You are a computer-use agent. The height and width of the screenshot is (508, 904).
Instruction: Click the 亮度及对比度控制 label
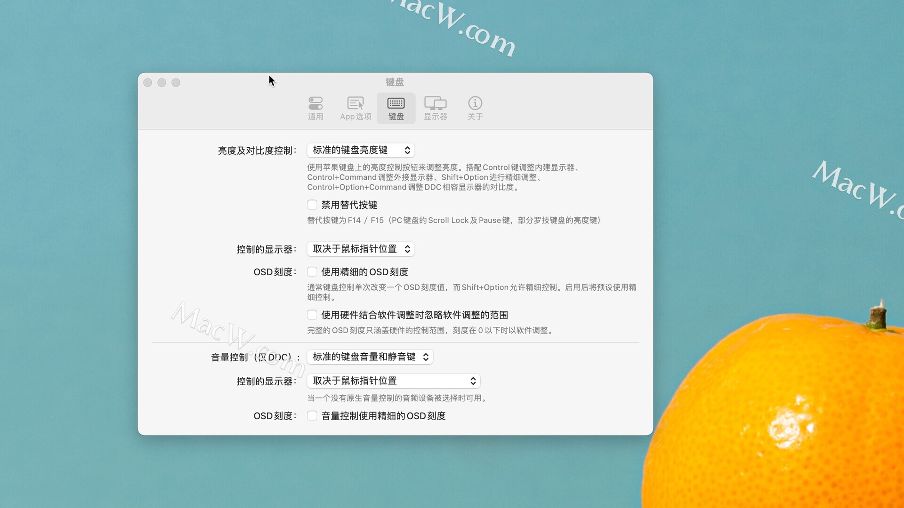[257, 151]
